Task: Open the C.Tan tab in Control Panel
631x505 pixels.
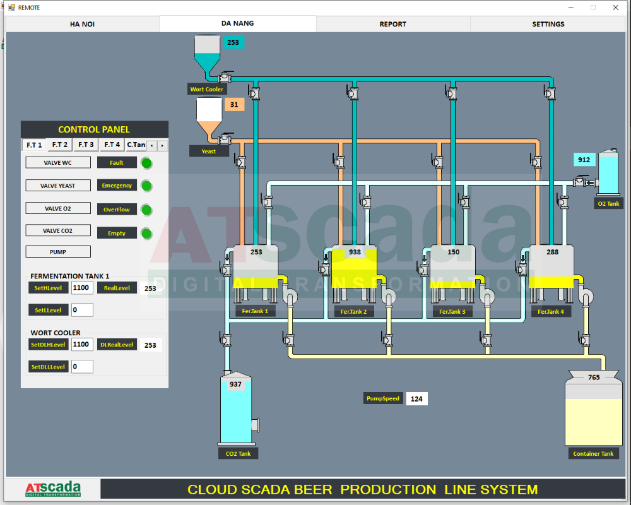Action: pos(136,145)
